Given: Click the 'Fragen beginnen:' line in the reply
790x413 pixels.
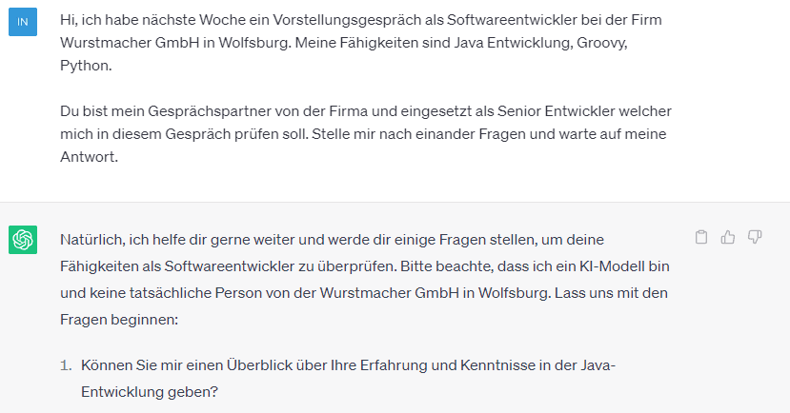Looking at the screenshot, I should [119, 320].
